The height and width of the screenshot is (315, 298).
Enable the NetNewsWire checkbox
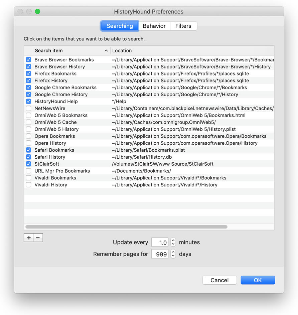[x=28, y=109]
